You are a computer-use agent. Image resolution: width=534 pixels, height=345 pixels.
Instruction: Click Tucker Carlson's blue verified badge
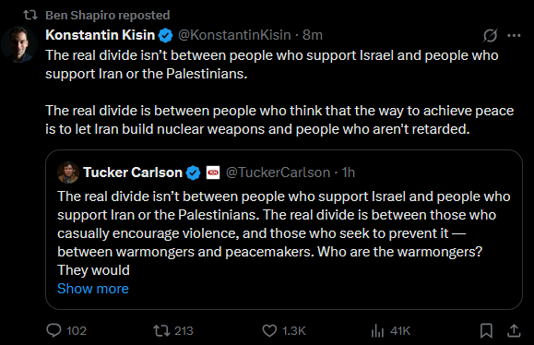[x=194, y=172]
